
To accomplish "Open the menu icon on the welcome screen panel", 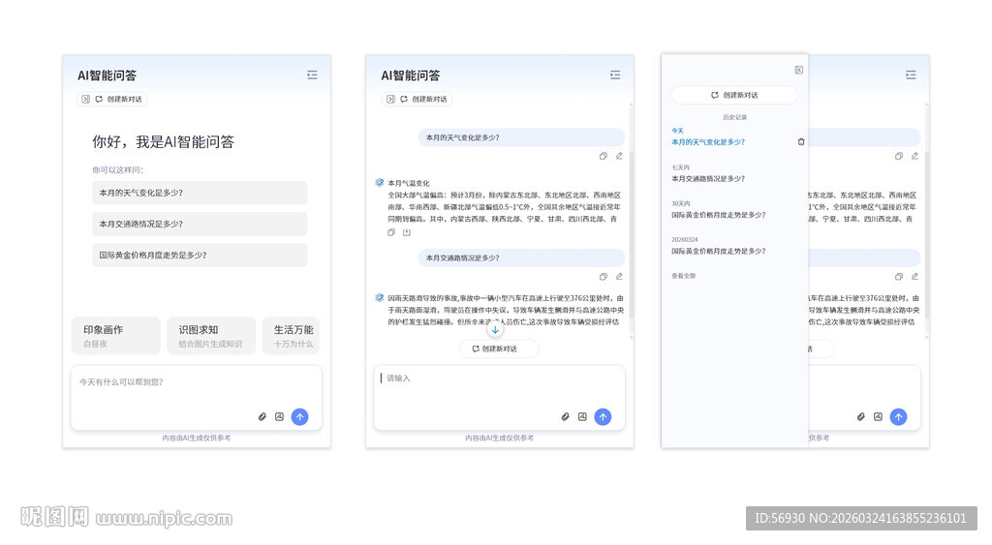I will pyautogui.click(x=312, y=76).
